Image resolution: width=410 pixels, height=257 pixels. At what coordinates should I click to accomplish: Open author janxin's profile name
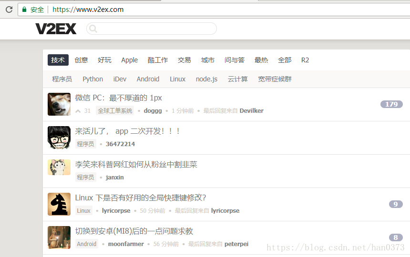tap(114, 178)
